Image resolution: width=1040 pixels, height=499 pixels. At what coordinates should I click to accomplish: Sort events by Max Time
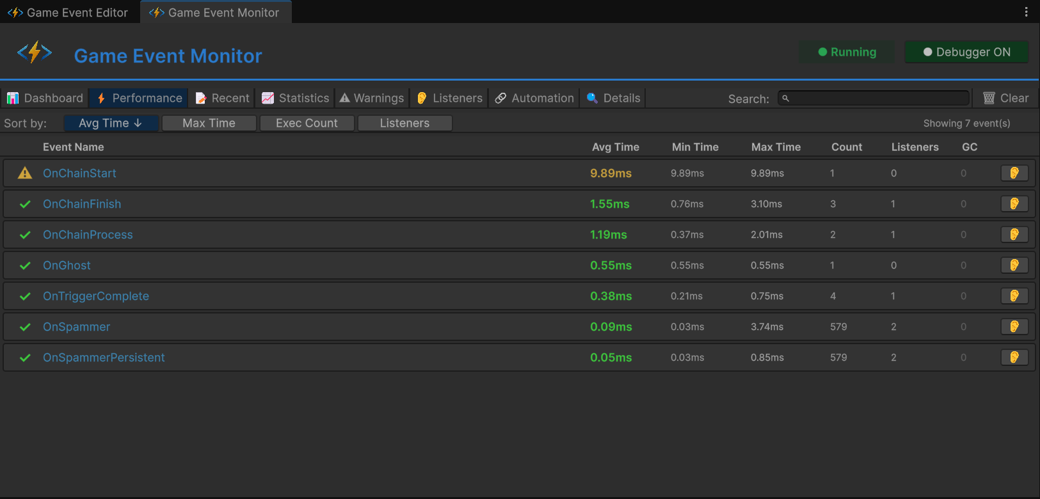(x=209, y=123)
